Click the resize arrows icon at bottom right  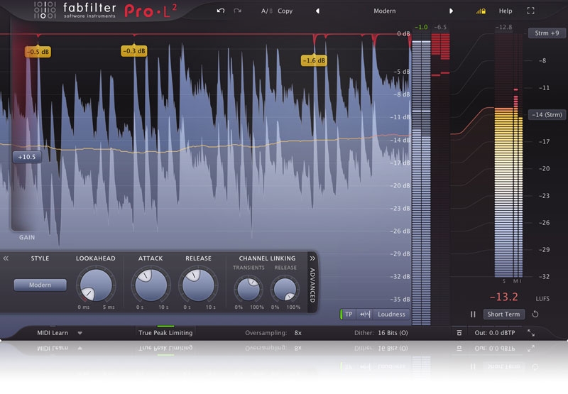coord(531,332)
